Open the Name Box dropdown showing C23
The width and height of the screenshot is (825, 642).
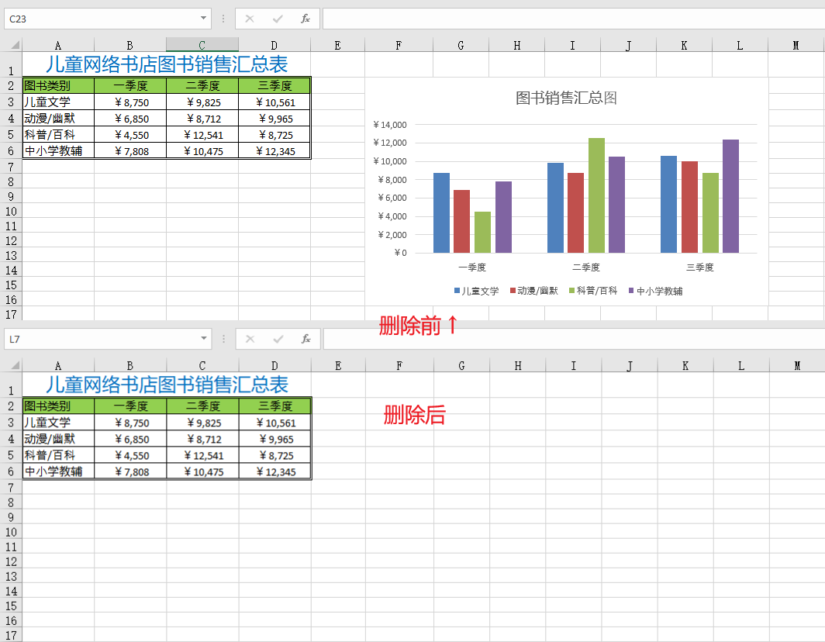[x=203, y=19]
